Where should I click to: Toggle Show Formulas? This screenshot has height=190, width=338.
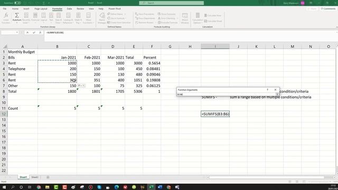coord(167,14)
